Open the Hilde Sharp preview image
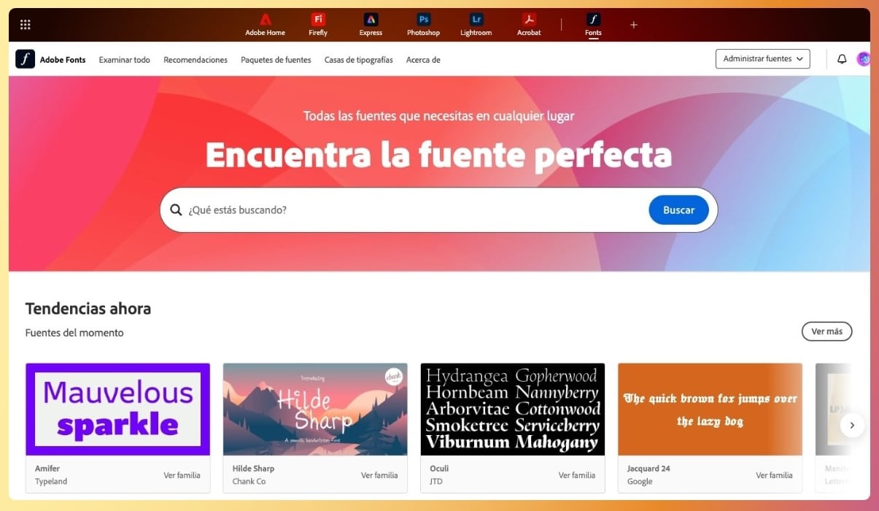The width and height of the screenshot is (879, 511). (x=315, y=410)
